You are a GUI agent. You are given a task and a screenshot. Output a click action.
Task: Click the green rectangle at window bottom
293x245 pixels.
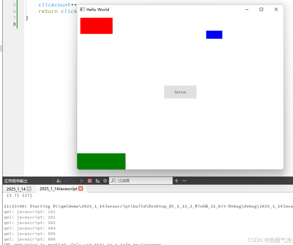click(101, 161)
